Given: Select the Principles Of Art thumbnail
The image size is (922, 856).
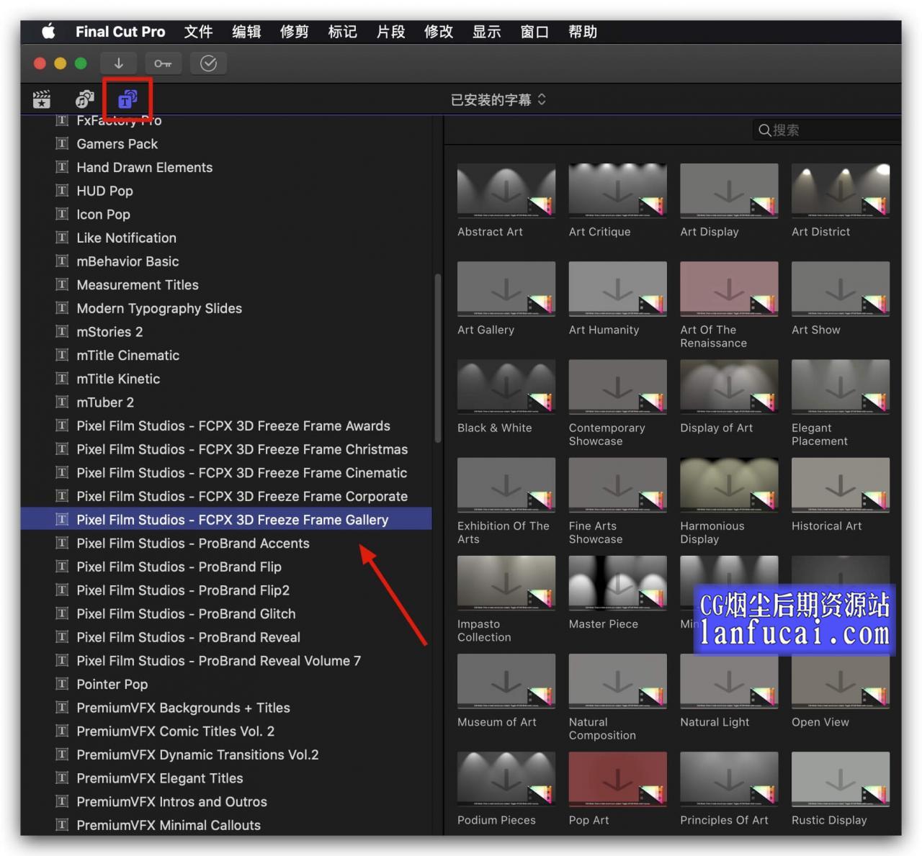Looking at the screenshot, I should tap(729, 779).
